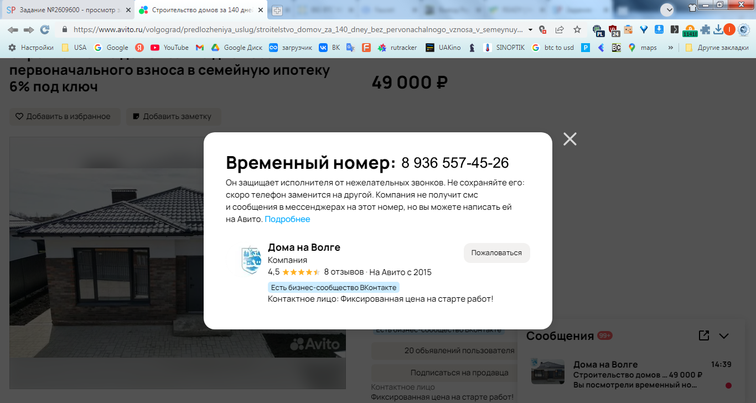Open the 'UAKino' bookmark
Image resolution: width=756 pixels, height=403 pixels.
443,48
